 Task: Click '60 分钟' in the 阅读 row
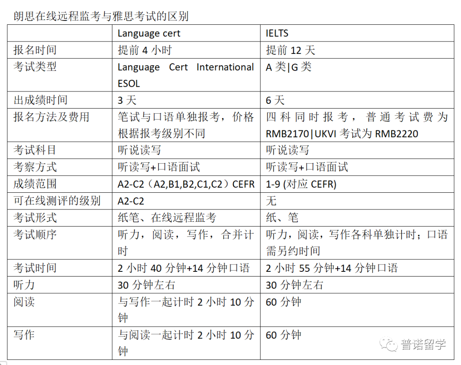tap(283, 302)
